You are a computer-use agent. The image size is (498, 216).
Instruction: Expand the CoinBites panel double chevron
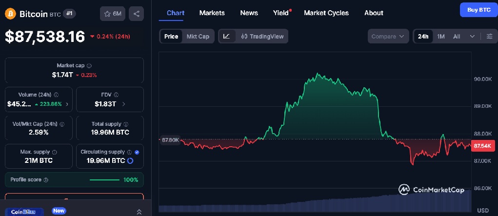coord(139,212)
